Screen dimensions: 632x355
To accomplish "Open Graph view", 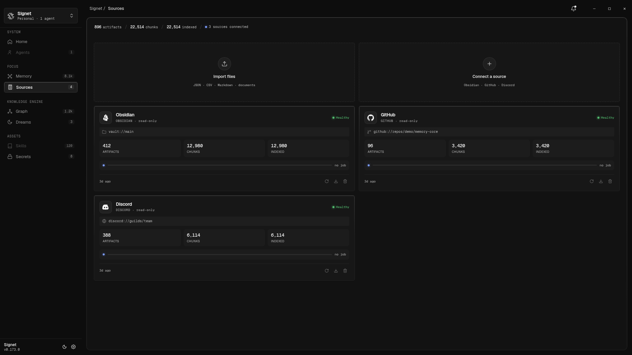I will pyautogui.click(x=41, y=111).
